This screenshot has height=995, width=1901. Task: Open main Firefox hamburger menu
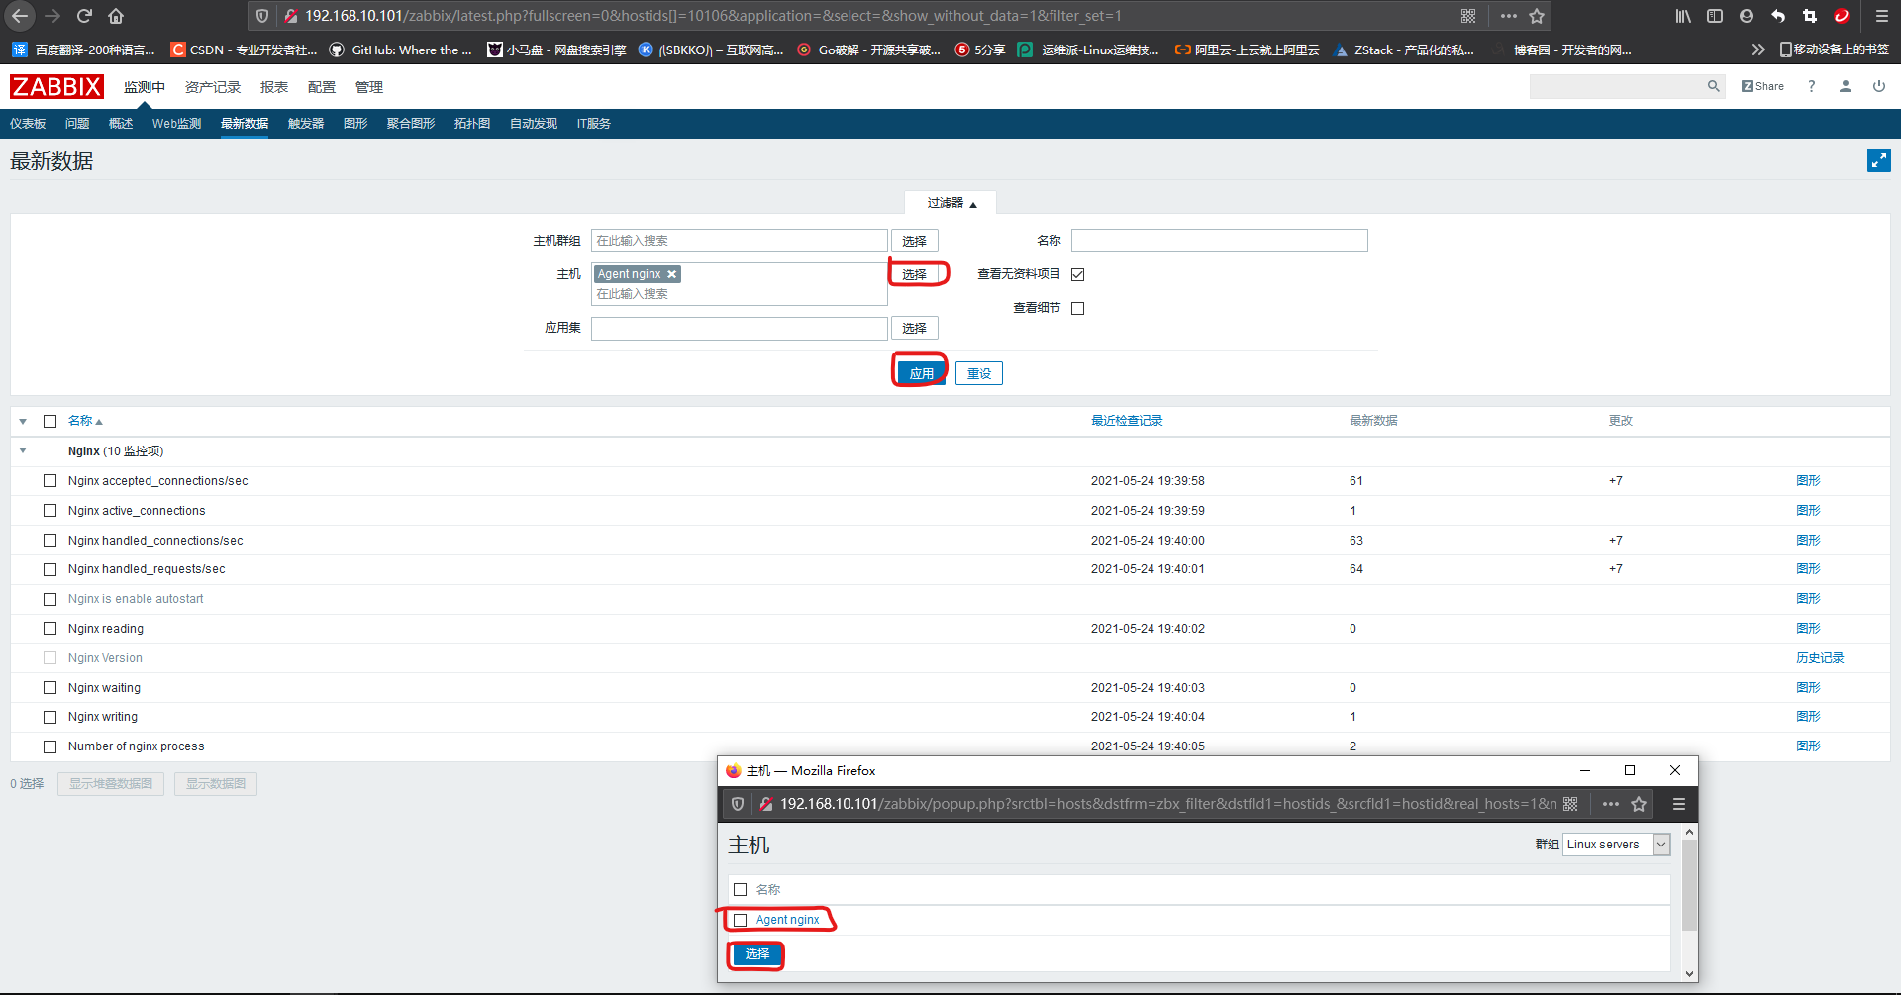tap(1881, 16)
